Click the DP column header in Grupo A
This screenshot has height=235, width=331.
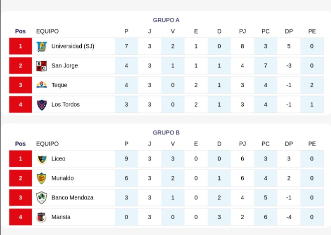pyautogui.click(x=289, y=31)
